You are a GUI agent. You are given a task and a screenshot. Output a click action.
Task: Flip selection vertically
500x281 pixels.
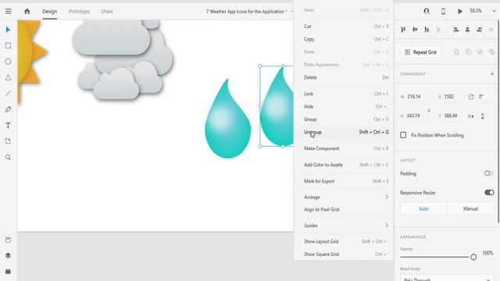tap(483, 116)
